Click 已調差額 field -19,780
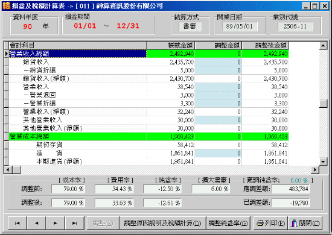The image size is (332, 235). [x=290, y=203]
